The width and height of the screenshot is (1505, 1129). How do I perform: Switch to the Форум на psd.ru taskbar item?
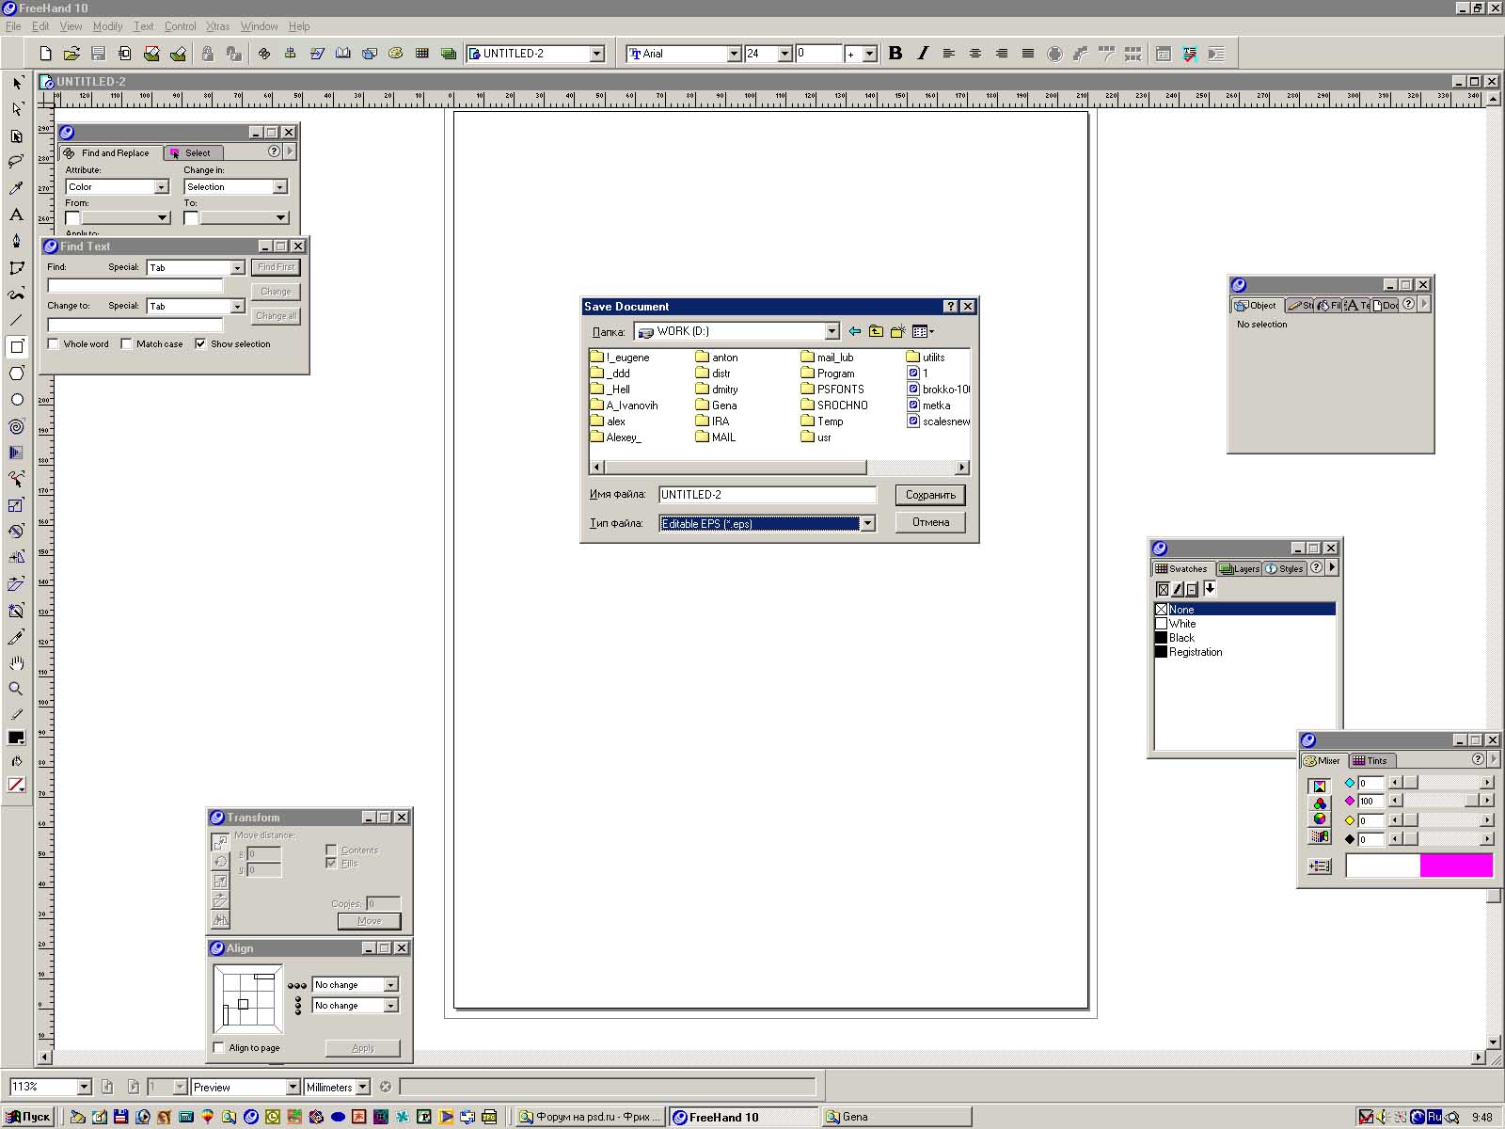[x=589, y=1117]
